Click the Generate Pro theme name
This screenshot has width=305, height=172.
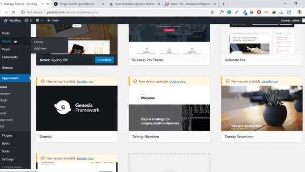[x=235, y=60]
